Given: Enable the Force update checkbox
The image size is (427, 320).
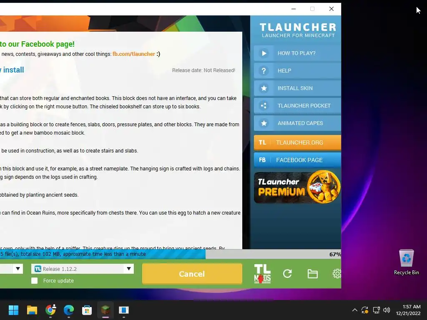Looking at the screenshot, I should pos(34,280).
